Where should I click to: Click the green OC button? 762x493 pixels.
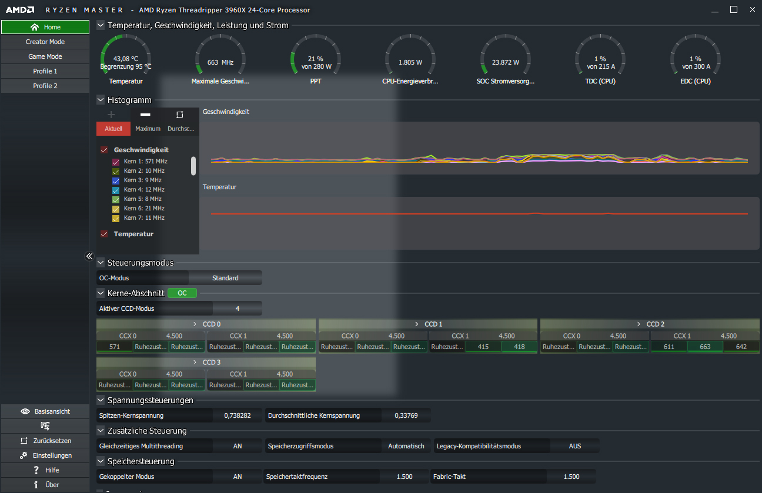182,293
